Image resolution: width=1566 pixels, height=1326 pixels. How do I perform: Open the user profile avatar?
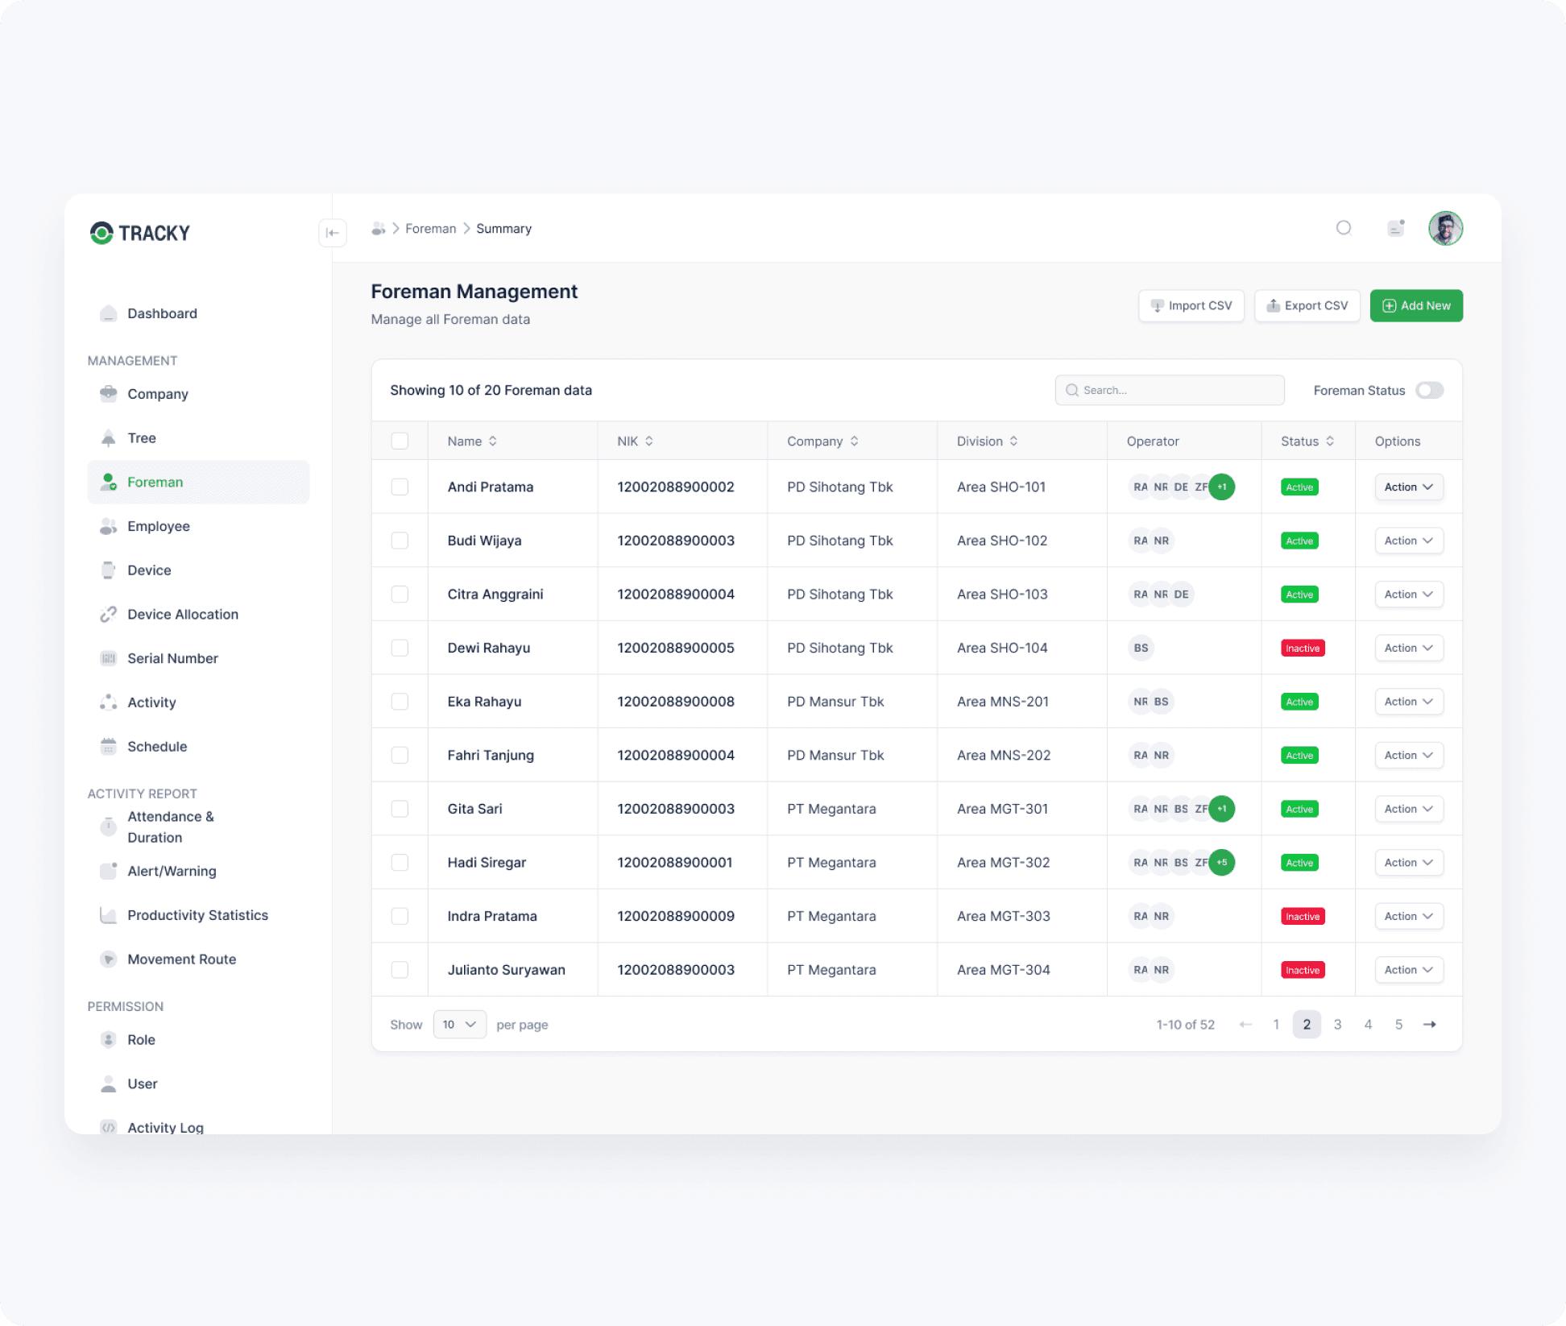click(1445, 229)
